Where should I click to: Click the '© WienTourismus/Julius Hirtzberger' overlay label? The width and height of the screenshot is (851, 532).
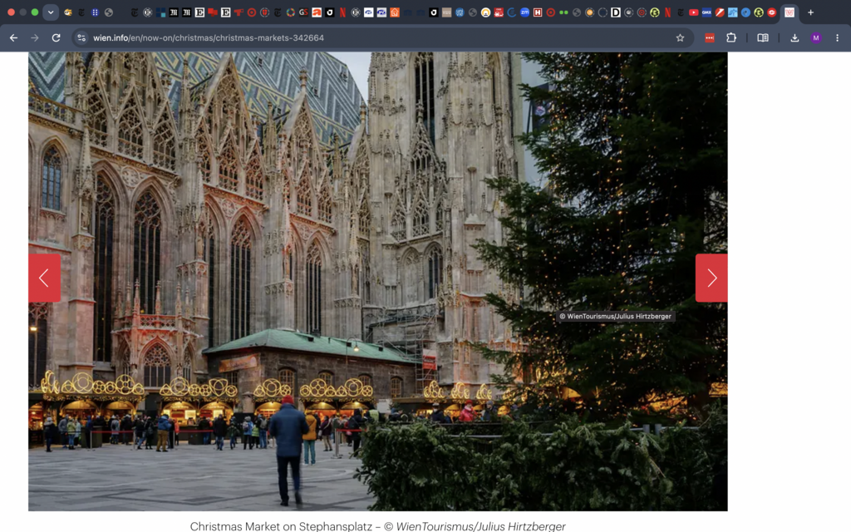(616, 317)
